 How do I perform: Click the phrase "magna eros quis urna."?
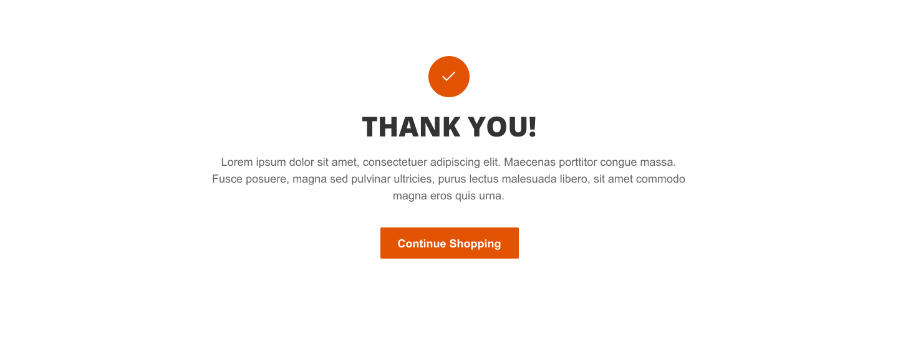coord(448,196)
